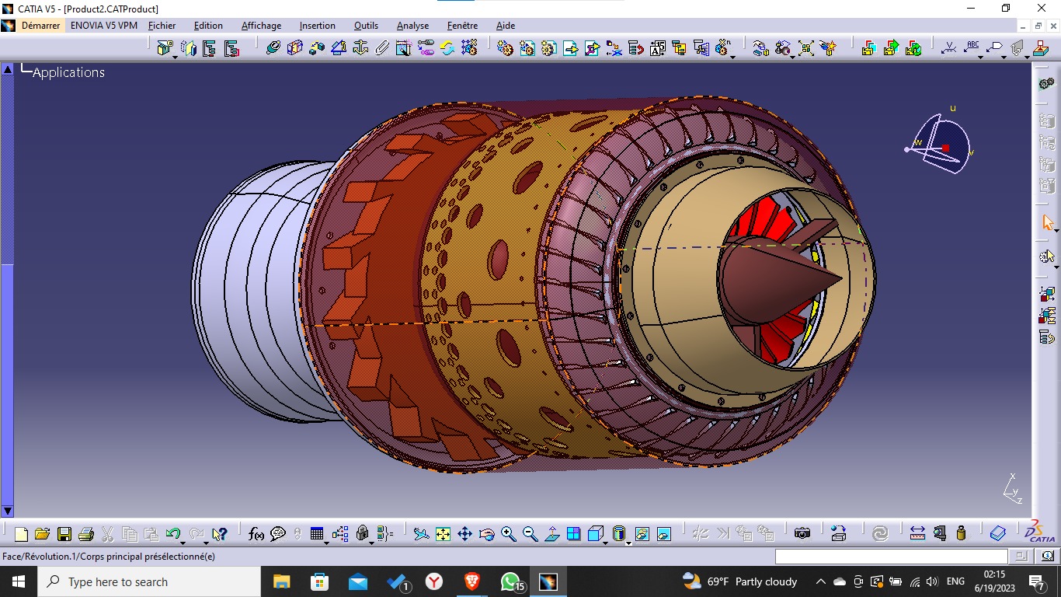Screen dimensions: 1061x597
Task: Select the Fit All In view icon
Action: point(443,534)
